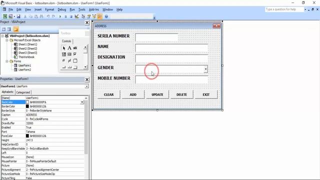The height and width of the screenshot is (180, 320).
Task: Click the ADD button on the form
Action: coord(133,94)
